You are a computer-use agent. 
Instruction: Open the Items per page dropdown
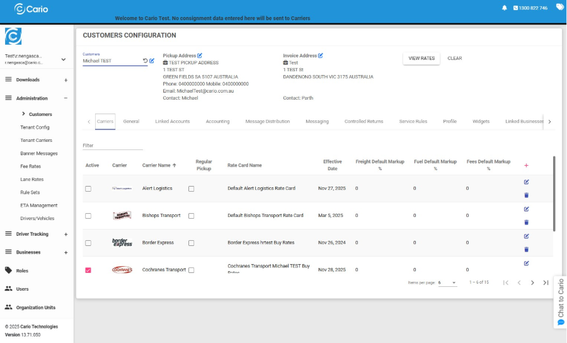point(447,282)
